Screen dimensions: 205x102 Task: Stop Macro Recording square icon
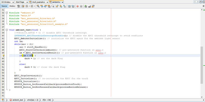pyautogui.click(x=81, y=6)
